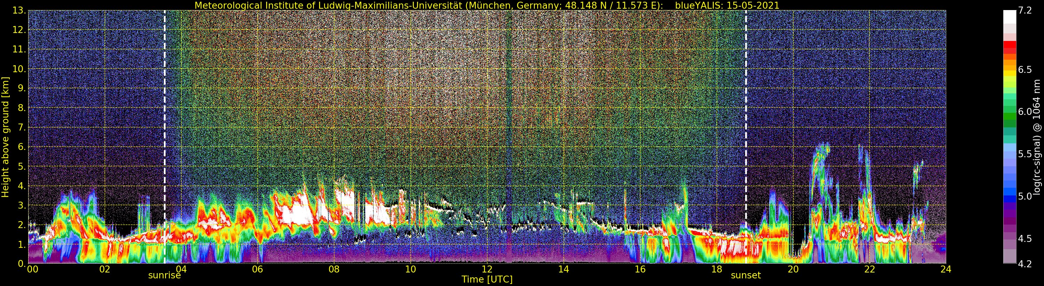Click the 5 km tick on the height axis
Screen dimensions: 1044x286
[22, 167]
